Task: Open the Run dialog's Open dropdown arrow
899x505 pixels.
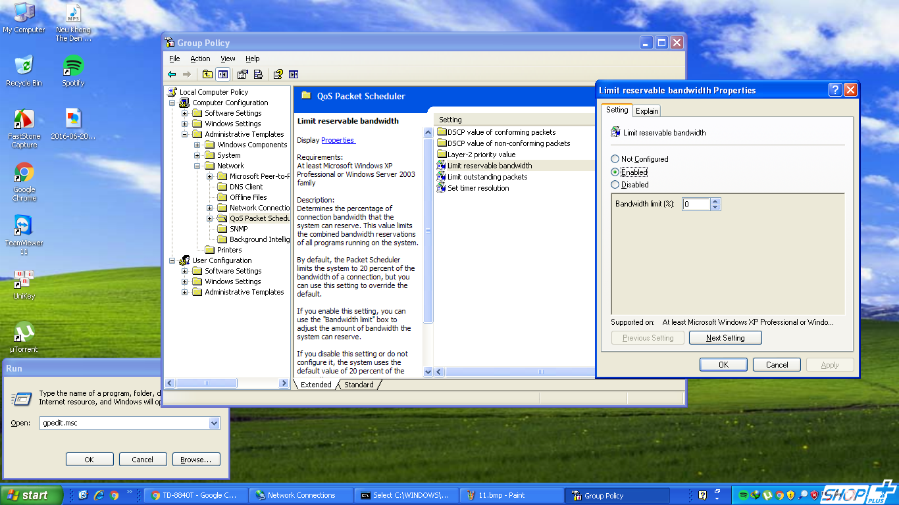Action: pos(214,423)
